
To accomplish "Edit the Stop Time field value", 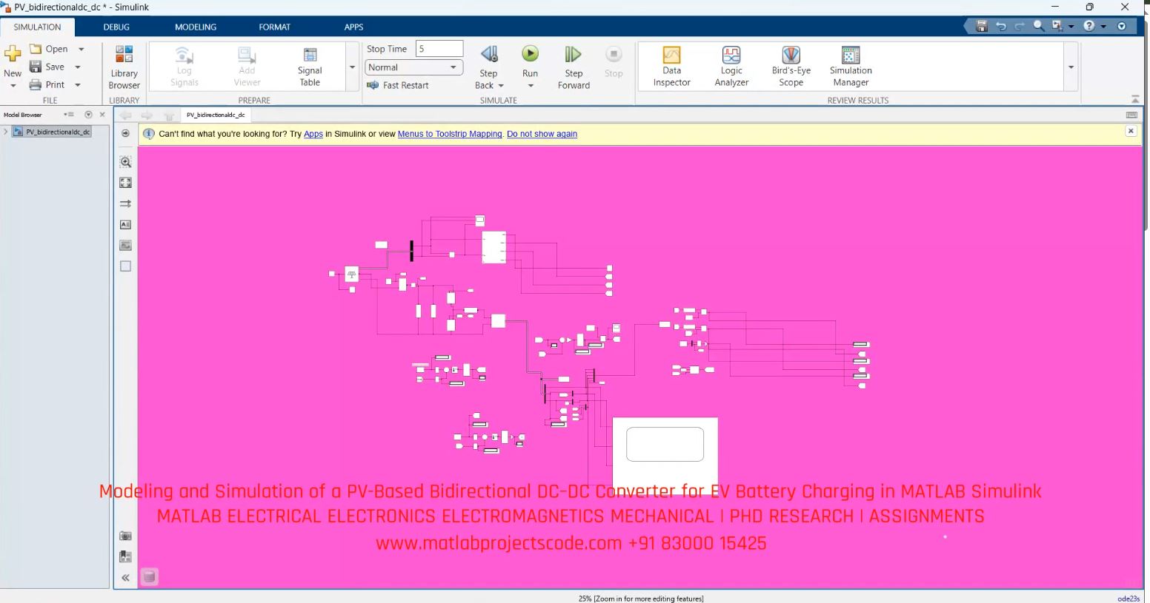I will point(439,48).
